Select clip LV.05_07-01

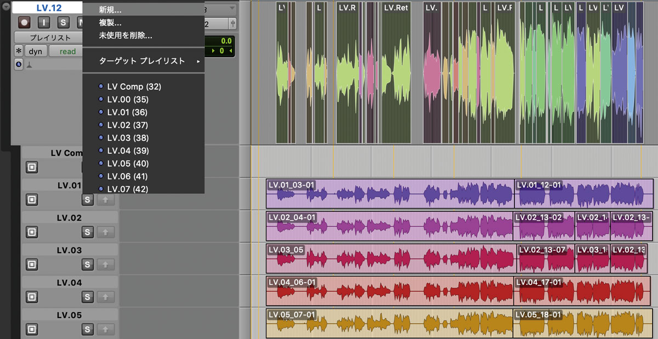(390, 323)
